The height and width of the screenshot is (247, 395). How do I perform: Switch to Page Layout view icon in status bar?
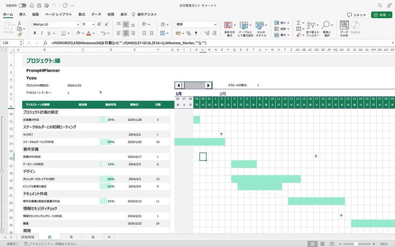pyautogui.click(x=322, y=244)
